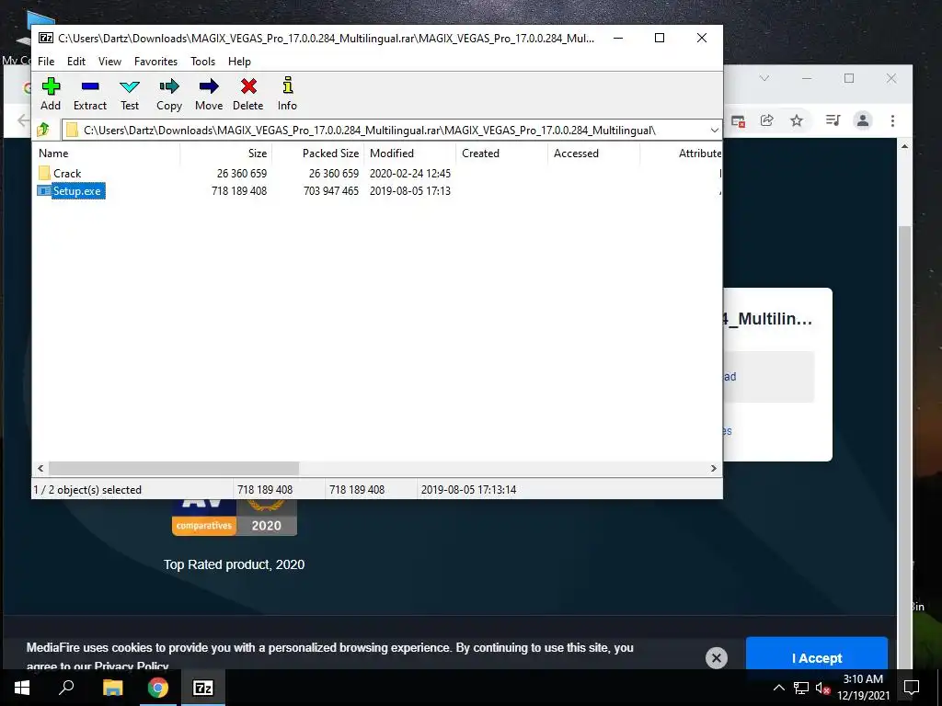Click the 7z icon in title bar

(x=46, y=38)
